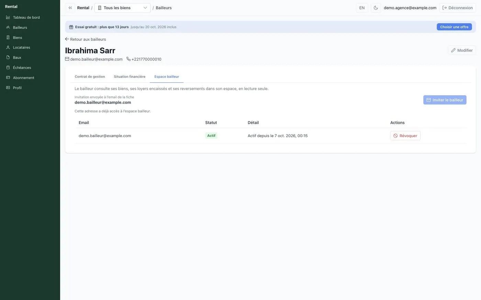The height and width of the screenshot is (300, 481).
Task: Click Actif depuis le 7 oct. 2026 detail
Action: click(278, 136)
